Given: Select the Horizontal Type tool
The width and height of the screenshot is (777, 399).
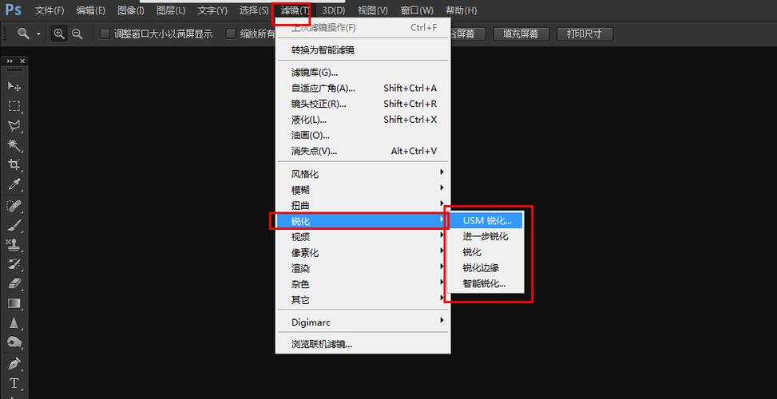Looking at the screenshot, I should (14, 383).
